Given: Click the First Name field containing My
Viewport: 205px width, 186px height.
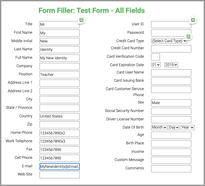Looking at the screenshot, I should [59, 33].
